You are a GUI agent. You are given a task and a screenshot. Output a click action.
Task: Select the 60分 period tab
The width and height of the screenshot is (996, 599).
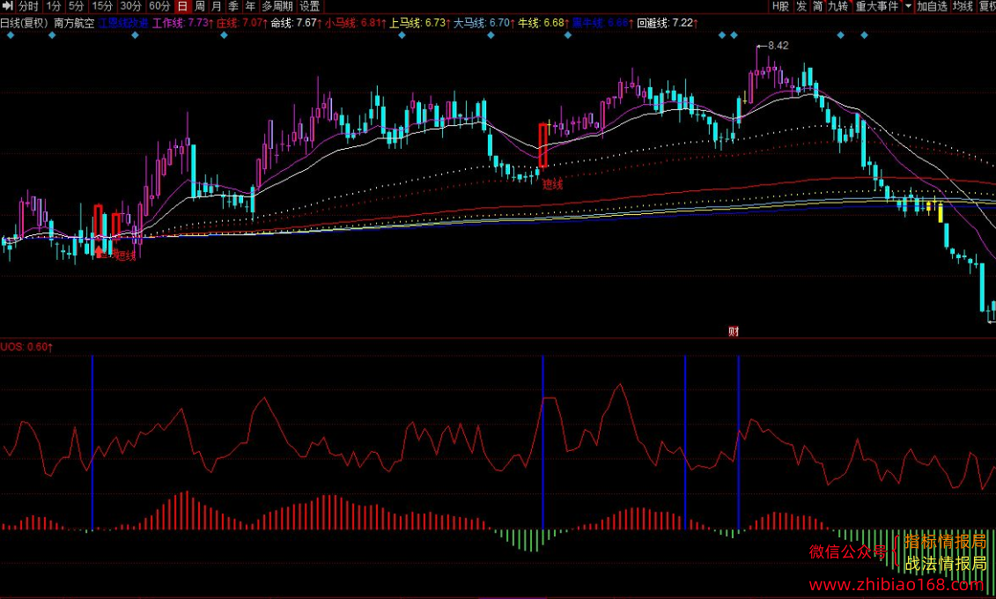(x=159, y=5)
